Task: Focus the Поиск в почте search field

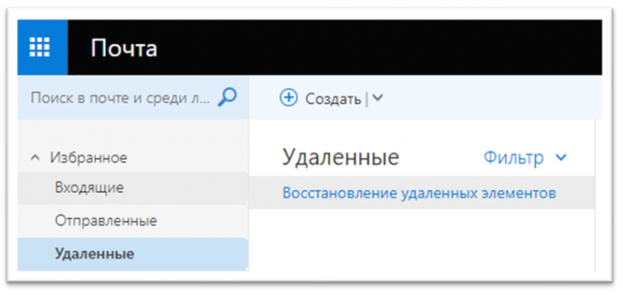Action: (120, 97)
